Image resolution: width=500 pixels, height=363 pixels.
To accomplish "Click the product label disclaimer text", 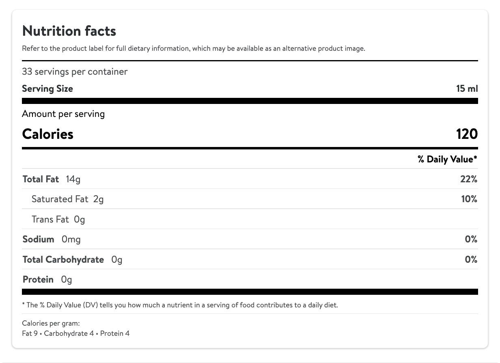I will pyautogui.click(x=194, y=49).
